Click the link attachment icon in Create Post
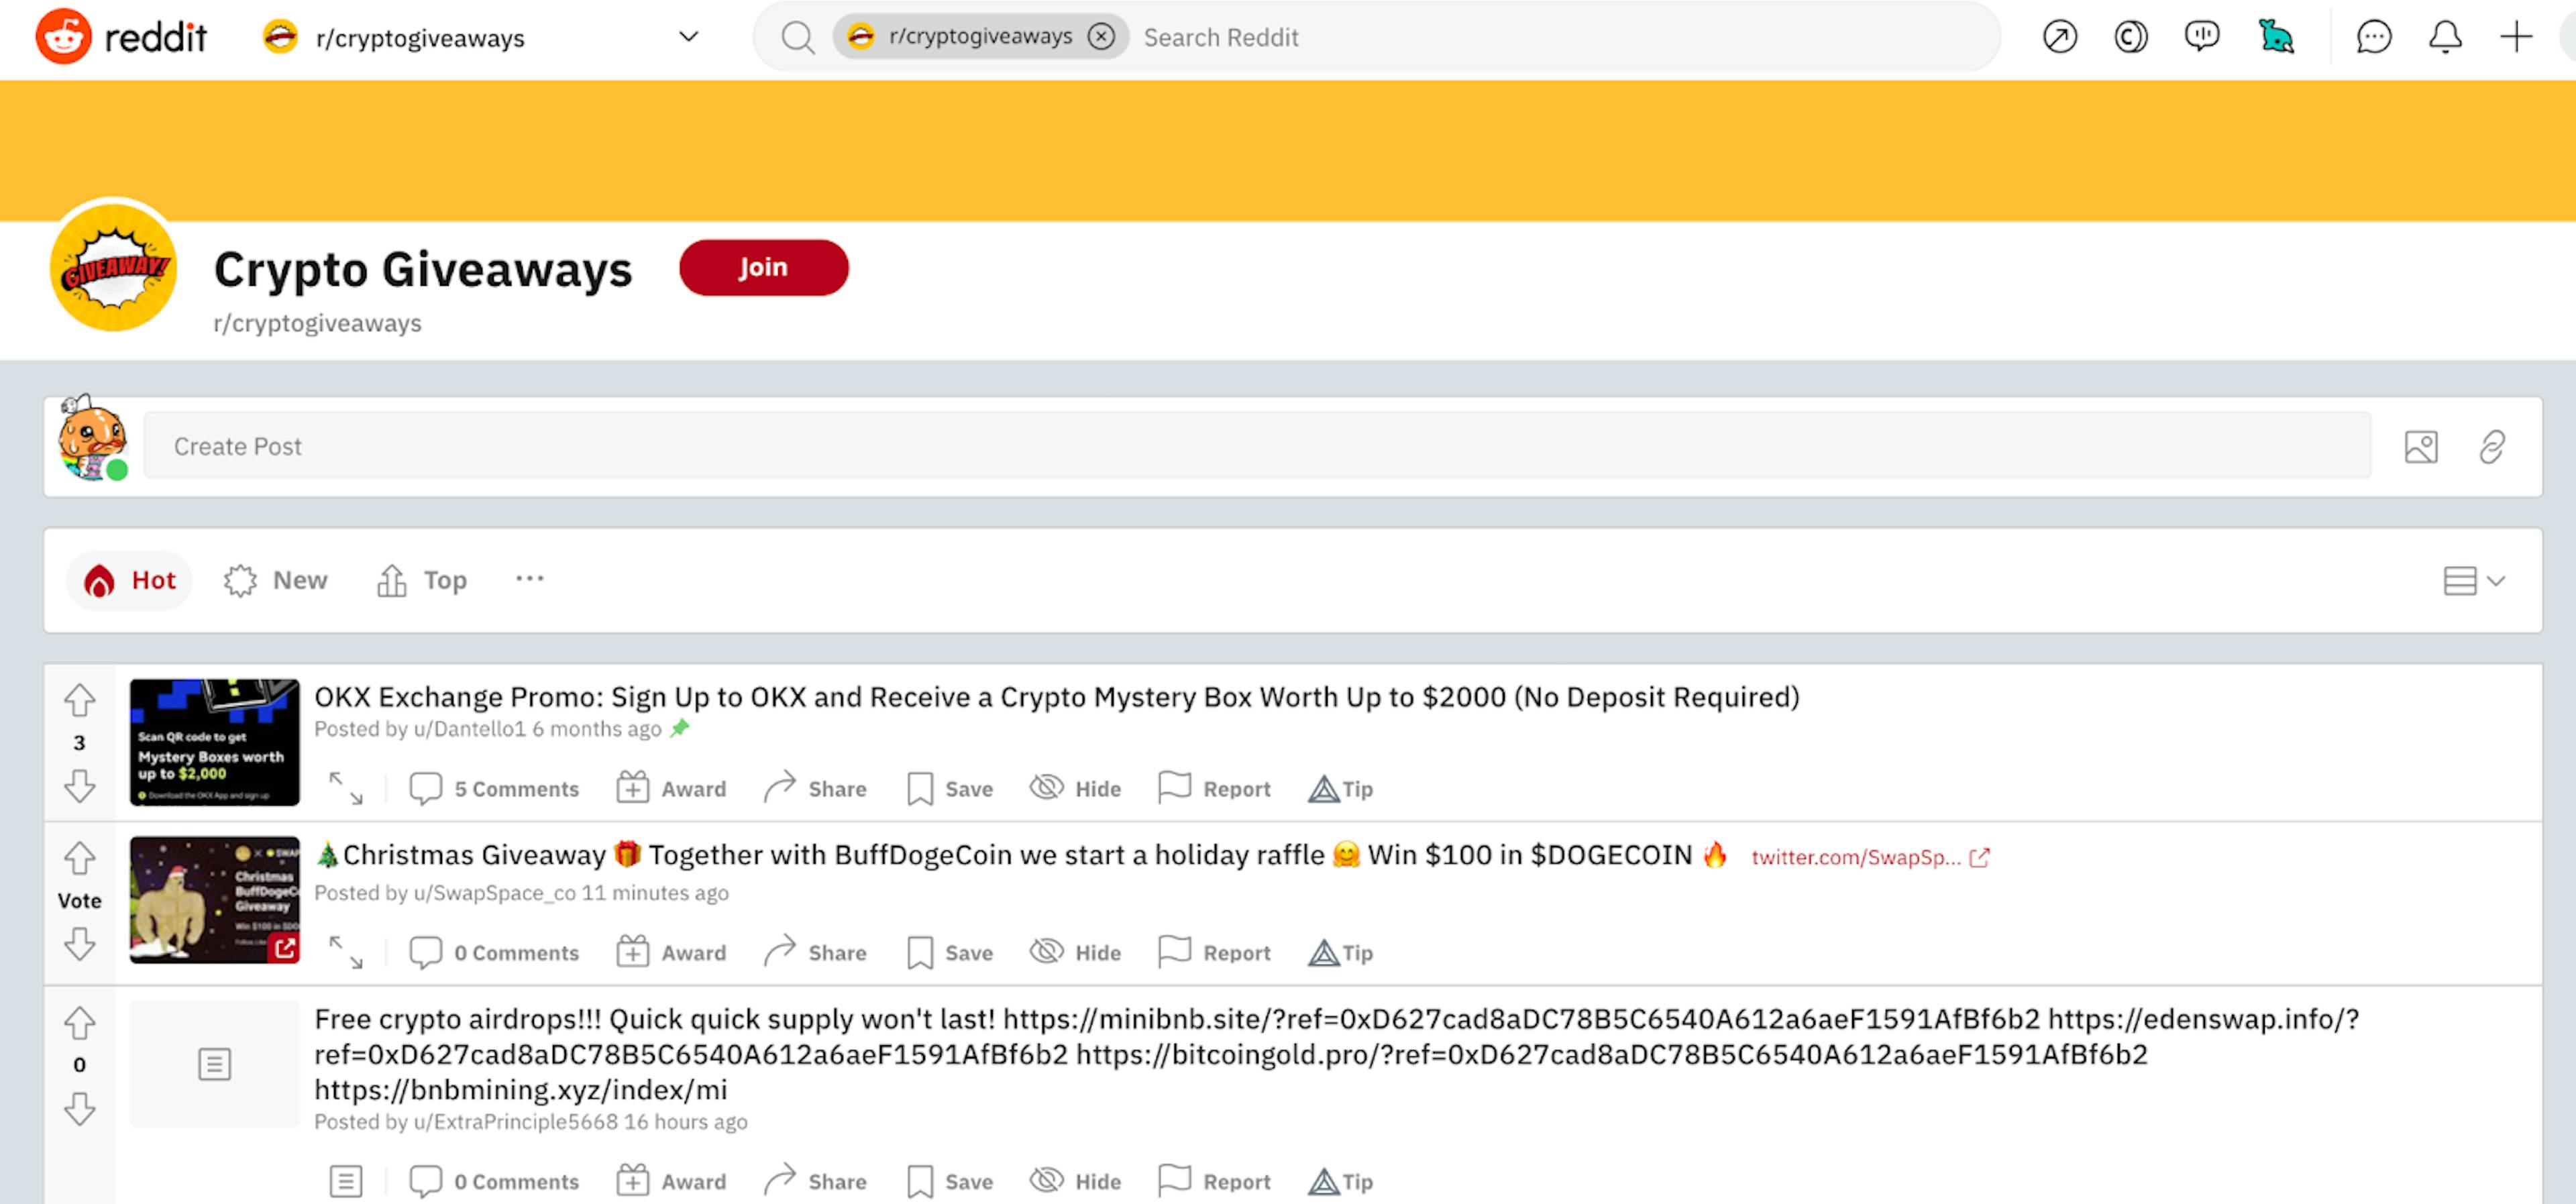The height and width of the screenshot is (1204, 2576). pyautogui.click(x=2492, y=447)
